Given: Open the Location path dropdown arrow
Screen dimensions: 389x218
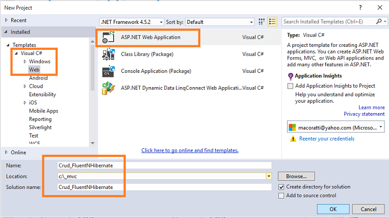Looking at the screenshot, I should pyautogui.click(x=269, y=176).
